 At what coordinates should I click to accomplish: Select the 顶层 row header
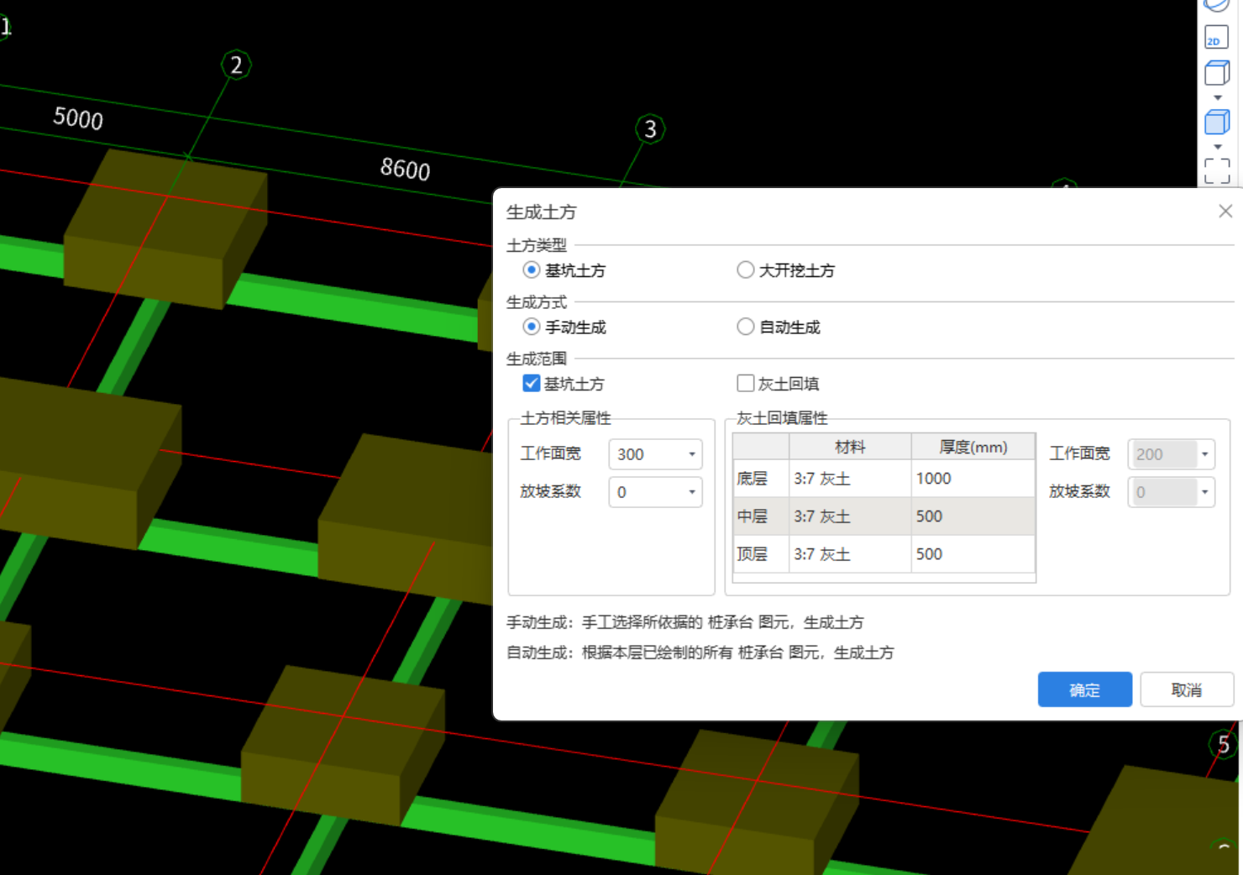761,554
